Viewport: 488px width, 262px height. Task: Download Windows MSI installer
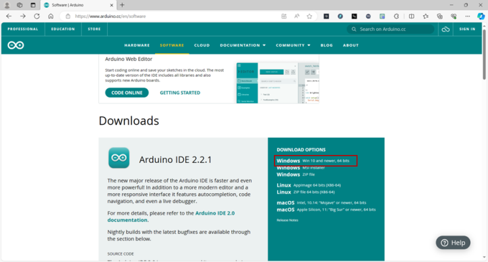[301, 167]
